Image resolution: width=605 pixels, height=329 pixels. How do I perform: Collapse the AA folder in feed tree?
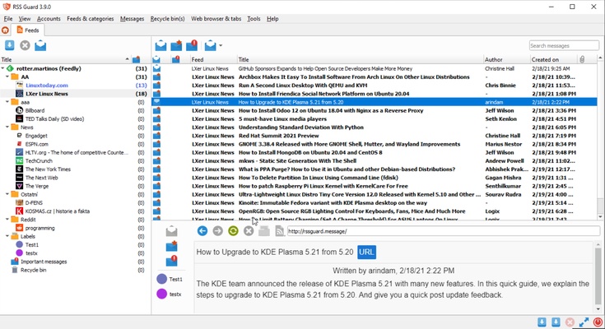pos(7,76)
